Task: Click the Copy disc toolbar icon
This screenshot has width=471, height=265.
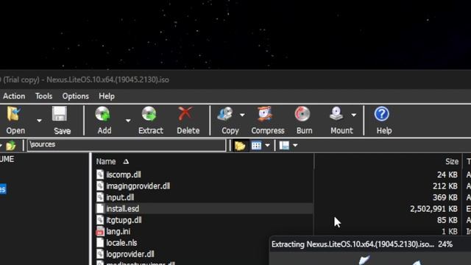Action: [x=225, y=114]
